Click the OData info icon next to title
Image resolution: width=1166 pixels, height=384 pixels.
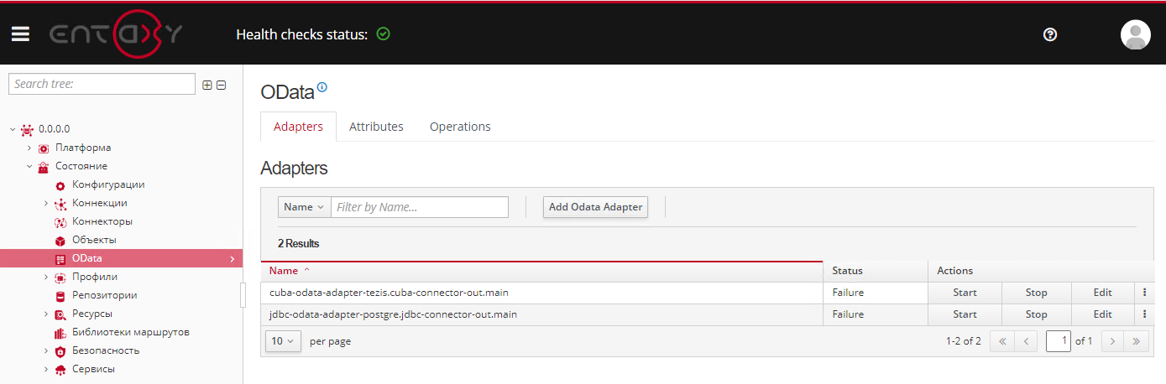[x=322, y=87]
